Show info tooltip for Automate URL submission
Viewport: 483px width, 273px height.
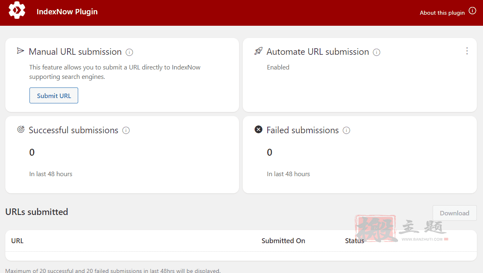click(377, 52)
